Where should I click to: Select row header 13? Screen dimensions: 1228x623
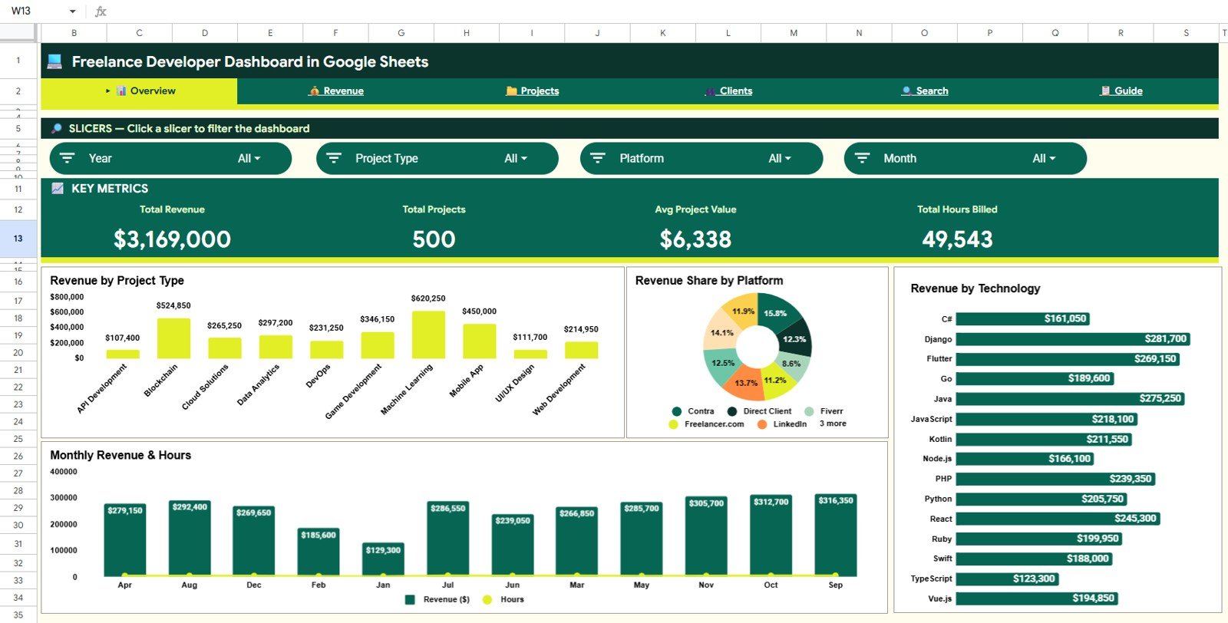tap(18, 239)
